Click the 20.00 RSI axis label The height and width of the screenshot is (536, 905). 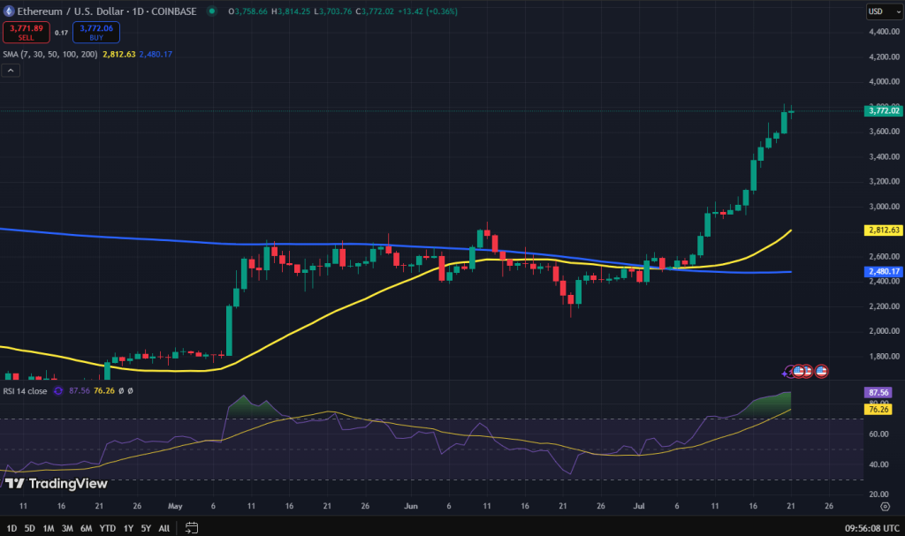(x=878, y=494)
